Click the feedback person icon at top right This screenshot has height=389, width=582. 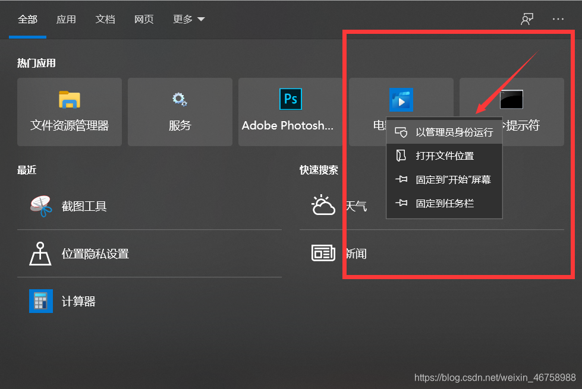click(x=527, y=19)
